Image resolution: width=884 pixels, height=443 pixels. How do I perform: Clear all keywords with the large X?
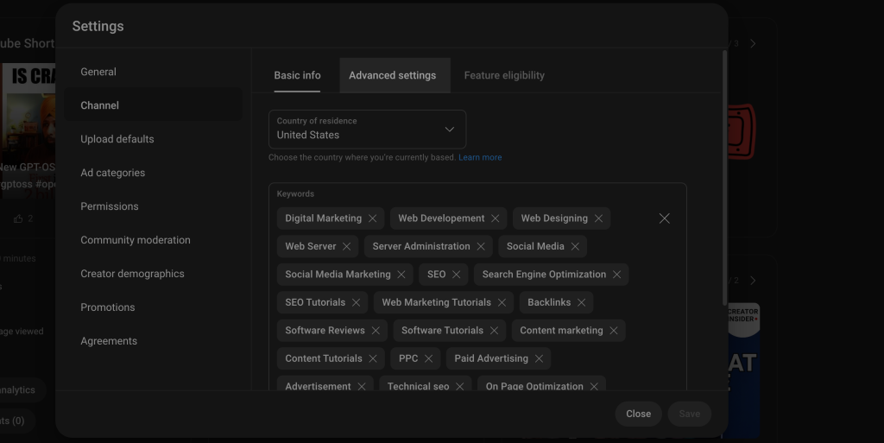point(665,218)
